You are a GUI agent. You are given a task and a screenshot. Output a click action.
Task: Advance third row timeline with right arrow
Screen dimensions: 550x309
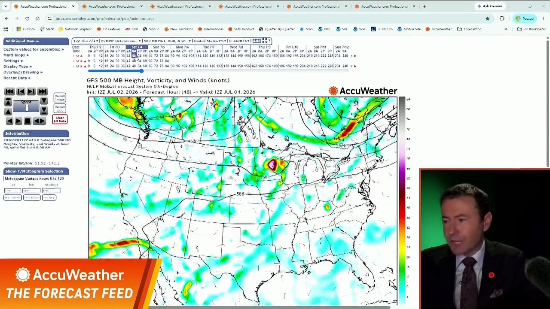(355, 66)
